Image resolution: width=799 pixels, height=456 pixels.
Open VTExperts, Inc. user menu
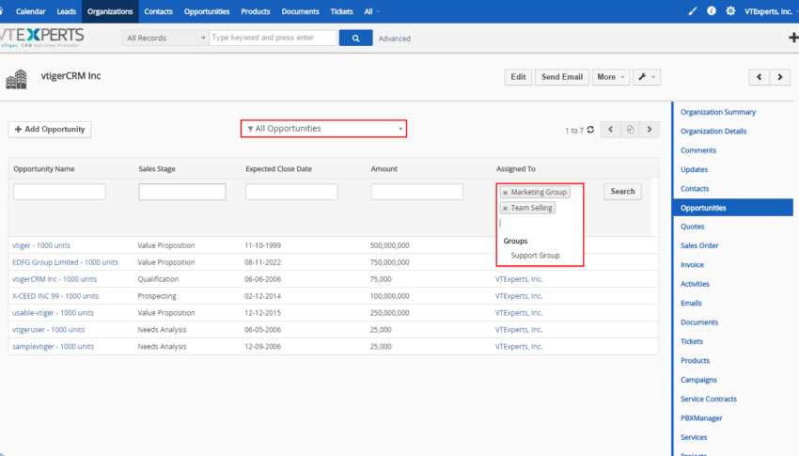[x=771, y=11]
